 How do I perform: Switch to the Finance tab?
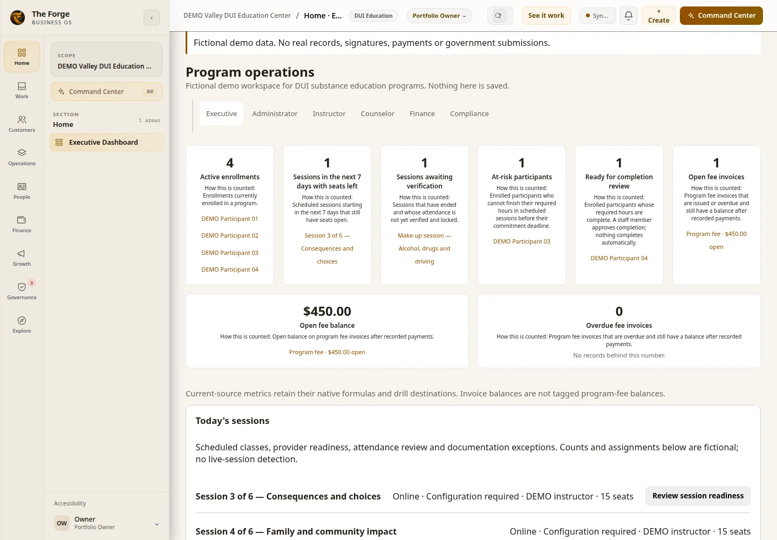422,113
